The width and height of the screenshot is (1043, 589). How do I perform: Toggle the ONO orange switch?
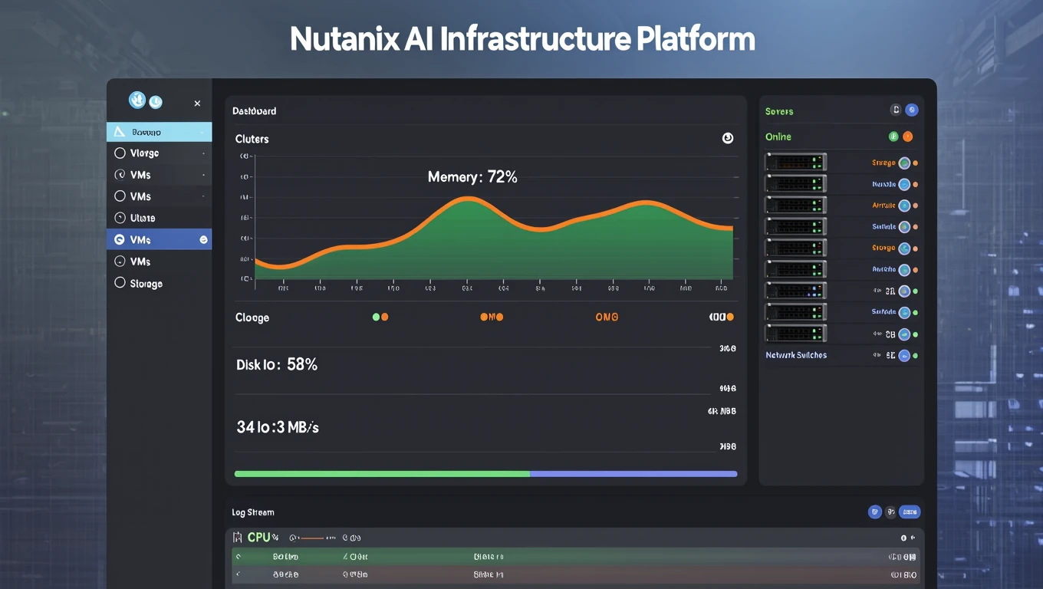tap(607, 317)
